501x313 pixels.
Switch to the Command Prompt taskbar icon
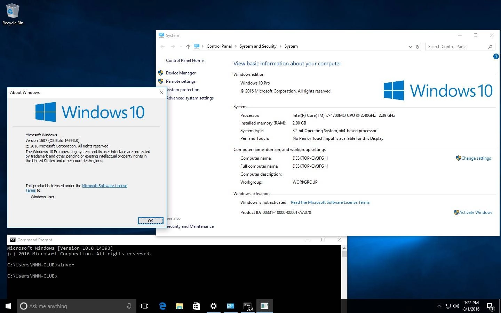coord(248,306)
